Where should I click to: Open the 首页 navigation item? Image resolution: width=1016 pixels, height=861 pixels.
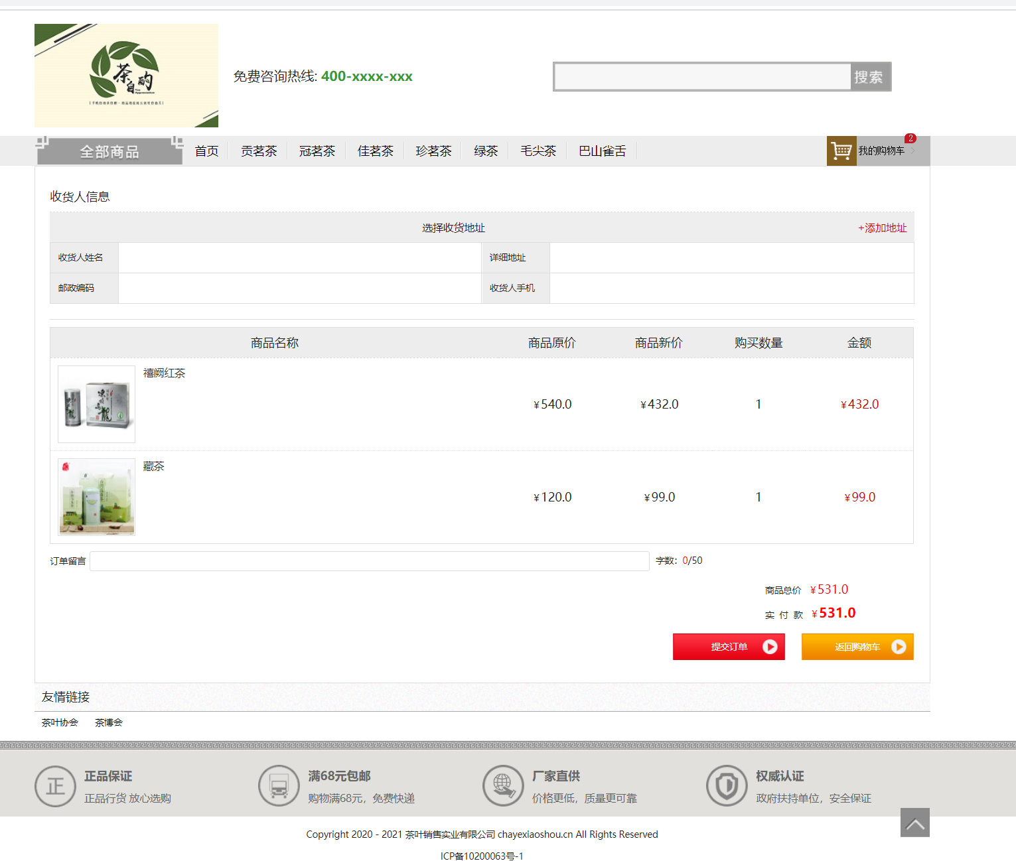click(x=206, y=151)
